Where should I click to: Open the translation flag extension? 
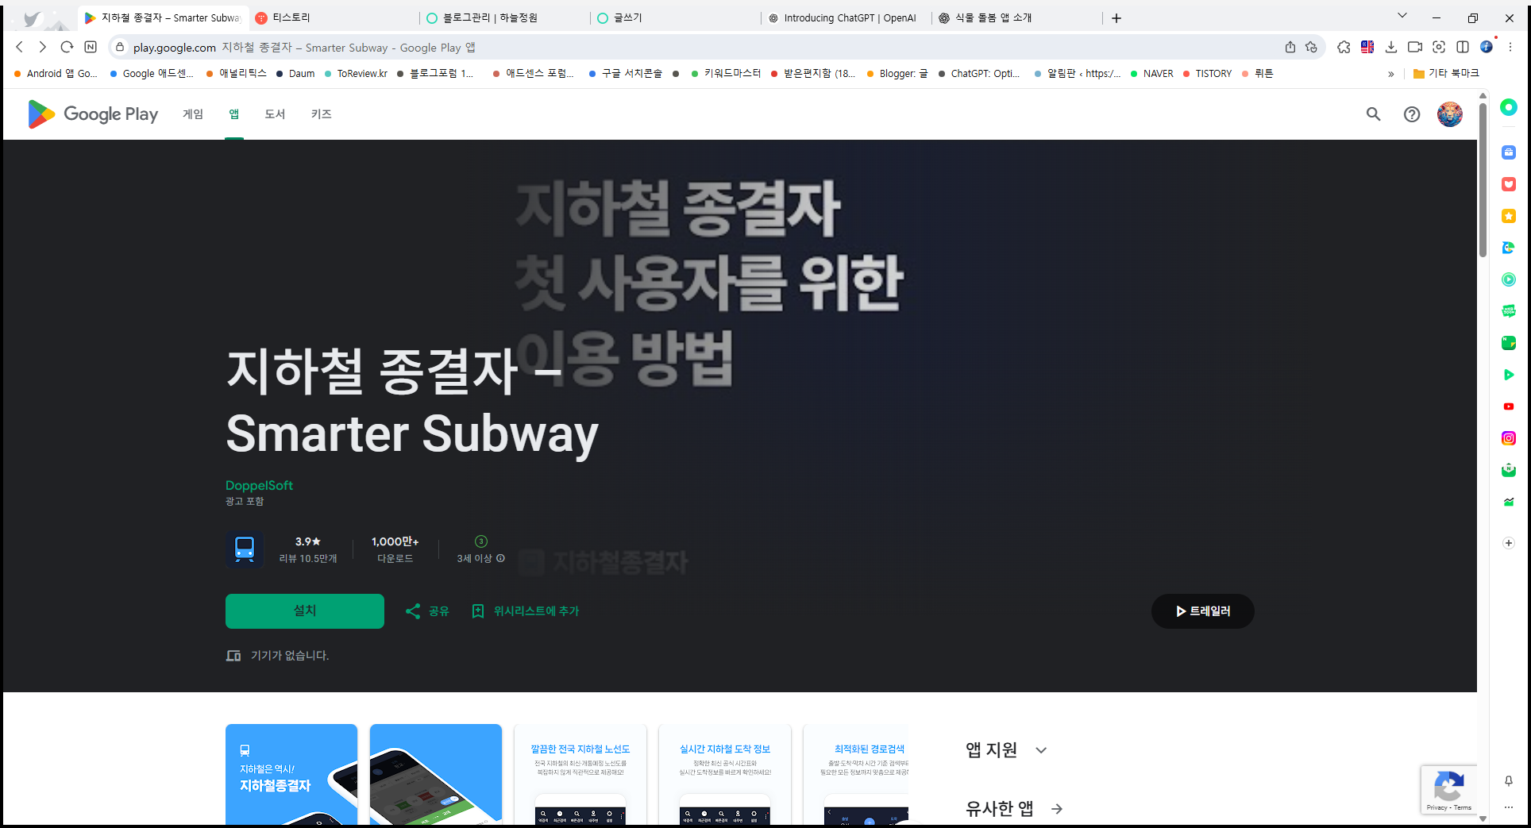coord(1367,47)
